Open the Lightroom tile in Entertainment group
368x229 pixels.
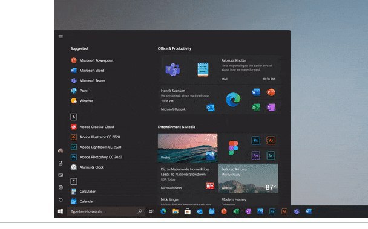271,155
